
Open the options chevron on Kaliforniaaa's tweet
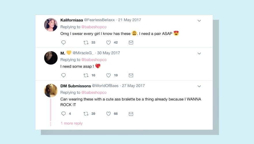199,21
